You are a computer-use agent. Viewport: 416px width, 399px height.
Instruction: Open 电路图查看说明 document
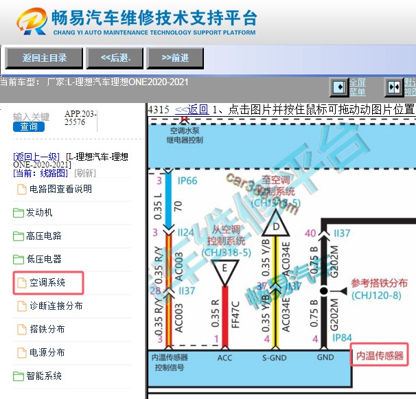pos(60,190)
